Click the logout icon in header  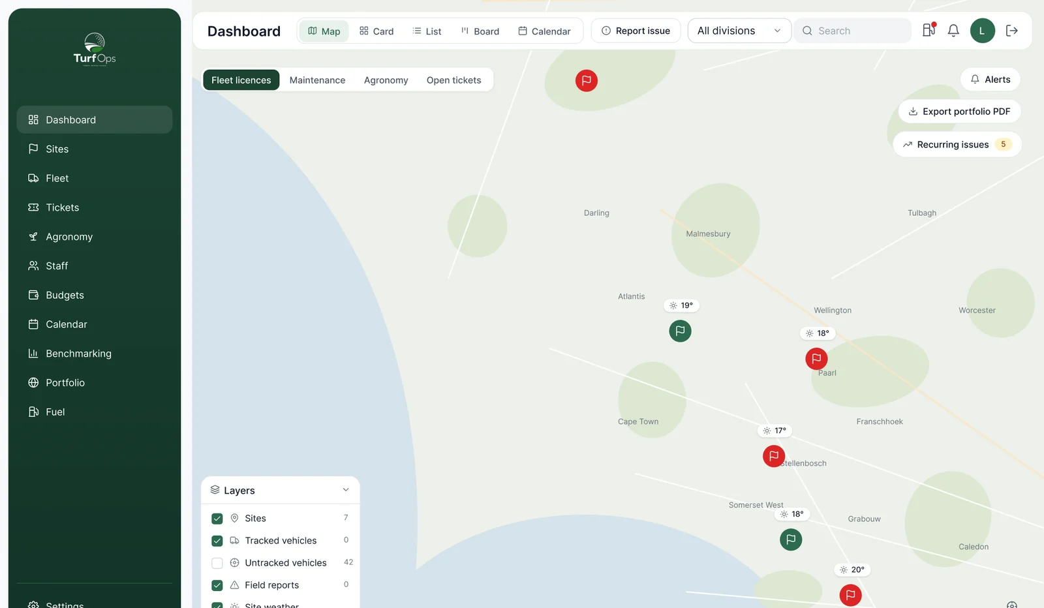tap(1012, 31)
